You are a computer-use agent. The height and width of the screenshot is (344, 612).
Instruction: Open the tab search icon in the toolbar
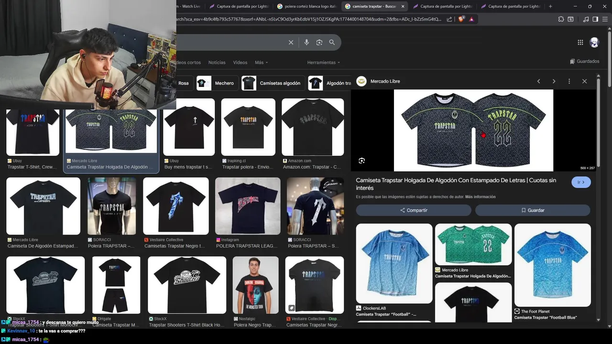click(x=570, y=19)
